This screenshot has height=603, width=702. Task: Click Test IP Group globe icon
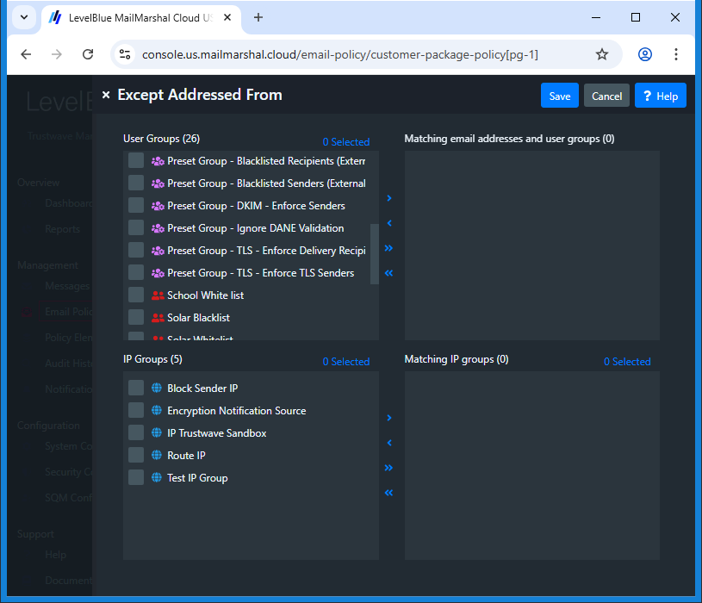pos(156,477)
